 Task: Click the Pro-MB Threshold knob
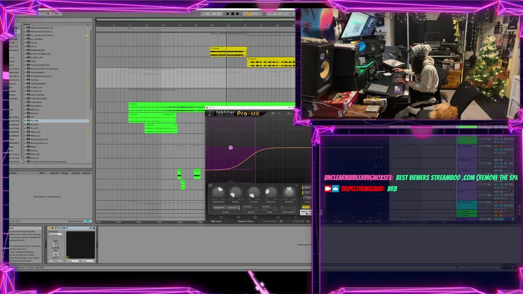click(218, 192)
